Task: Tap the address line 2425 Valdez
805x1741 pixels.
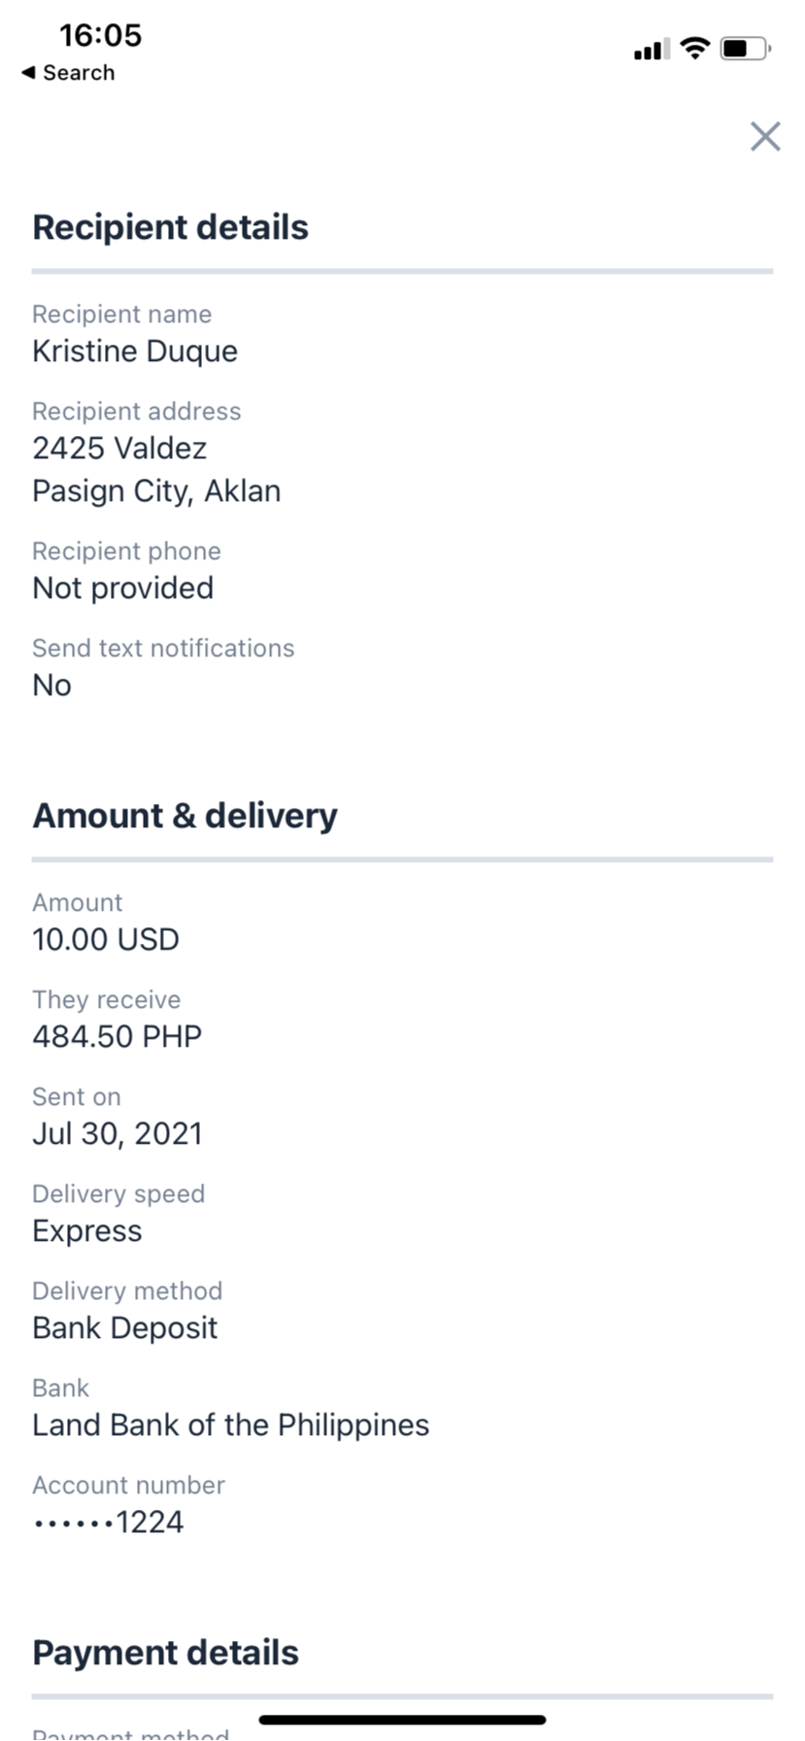Action: coord(119,448)
